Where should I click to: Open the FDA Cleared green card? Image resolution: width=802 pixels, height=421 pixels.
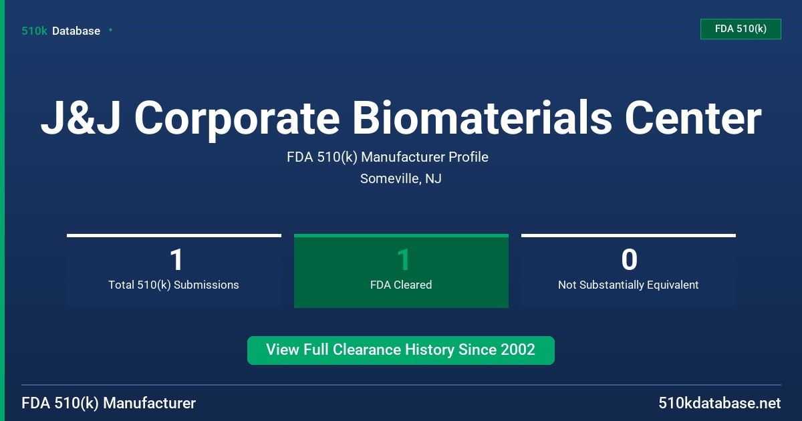[x=401, y=271]
